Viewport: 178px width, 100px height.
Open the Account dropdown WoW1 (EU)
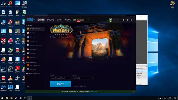pos(83,78)
